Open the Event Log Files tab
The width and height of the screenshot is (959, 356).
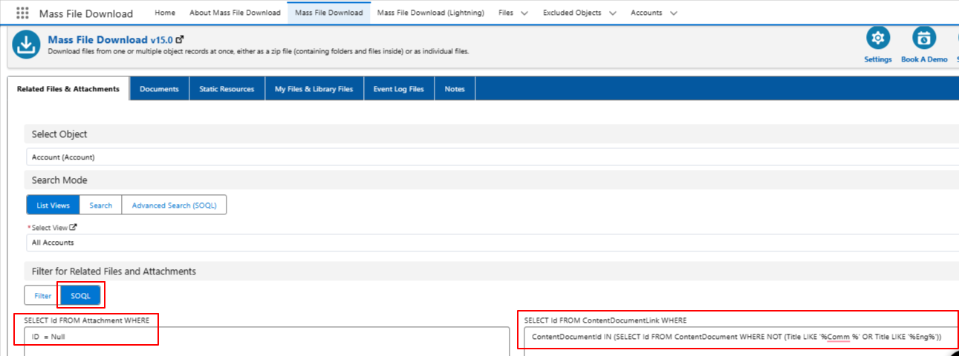click(x=399, y=89)
